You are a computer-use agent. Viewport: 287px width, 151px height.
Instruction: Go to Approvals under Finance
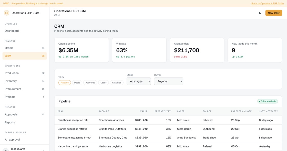tap(25, 114)
